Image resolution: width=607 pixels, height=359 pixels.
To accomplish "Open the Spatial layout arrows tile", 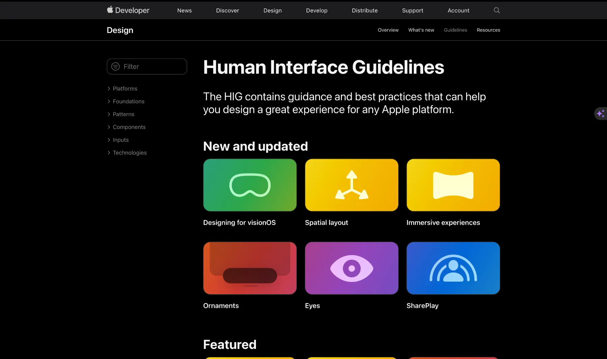I will 351,185.
